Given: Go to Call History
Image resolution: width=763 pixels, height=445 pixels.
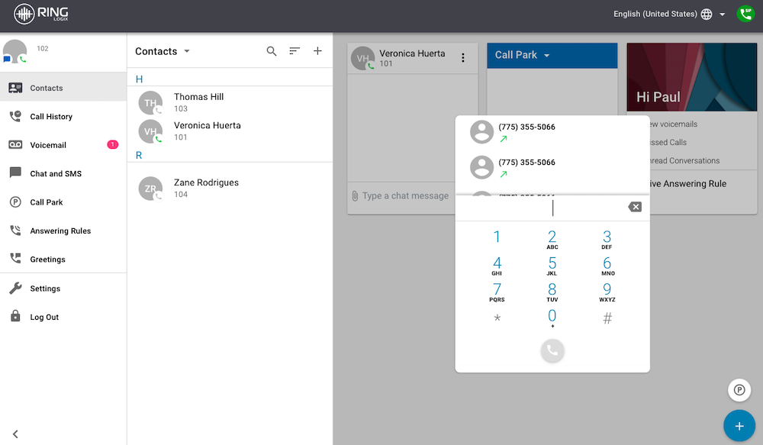Looking at the screenshot, I should point(63,116).
